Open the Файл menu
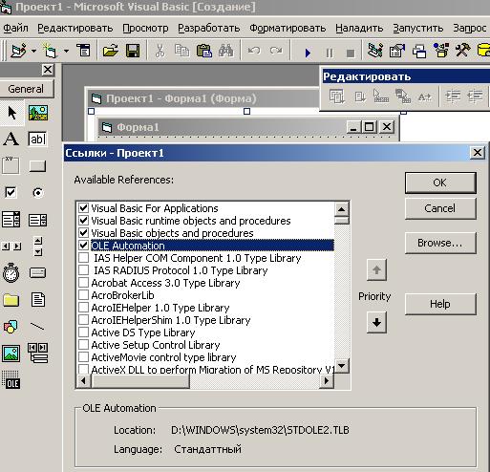The image size is (490, 472). 16,28
